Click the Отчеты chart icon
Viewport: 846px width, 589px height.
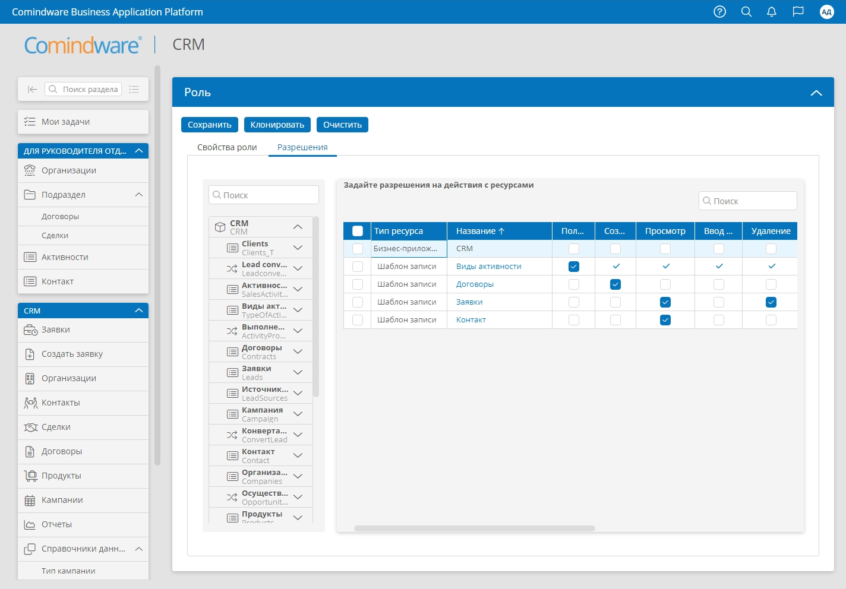coord(30,524)
